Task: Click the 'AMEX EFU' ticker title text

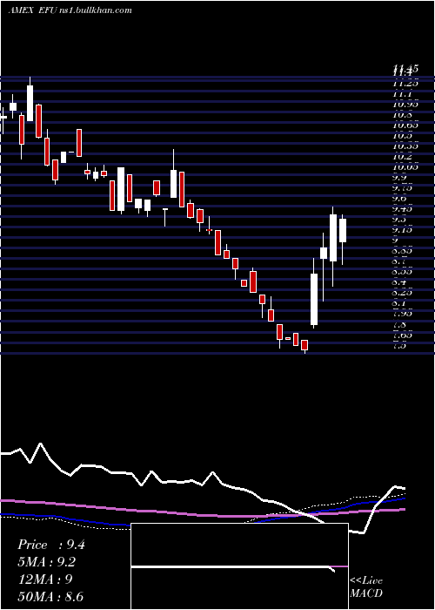Action: 32,10
